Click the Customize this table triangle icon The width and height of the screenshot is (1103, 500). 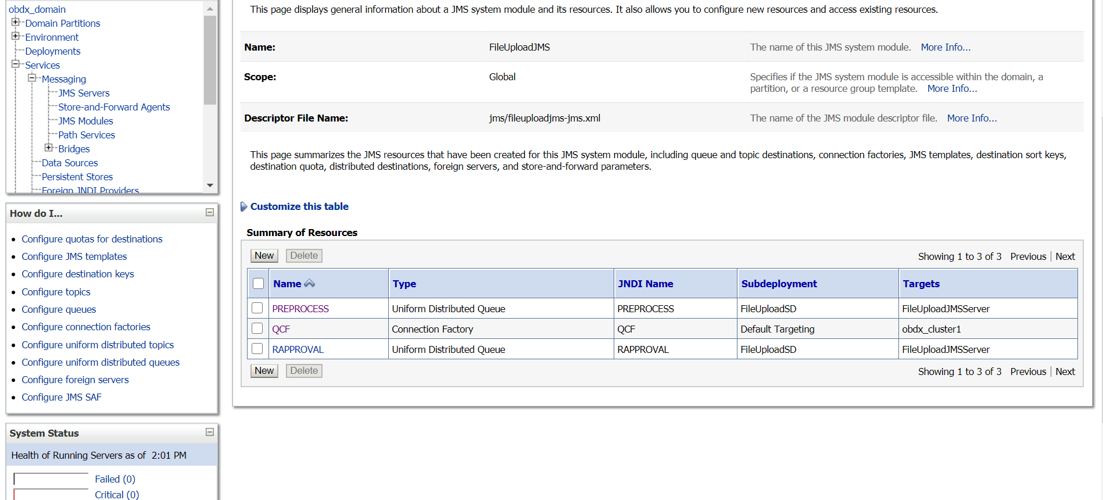click(244, 207)
